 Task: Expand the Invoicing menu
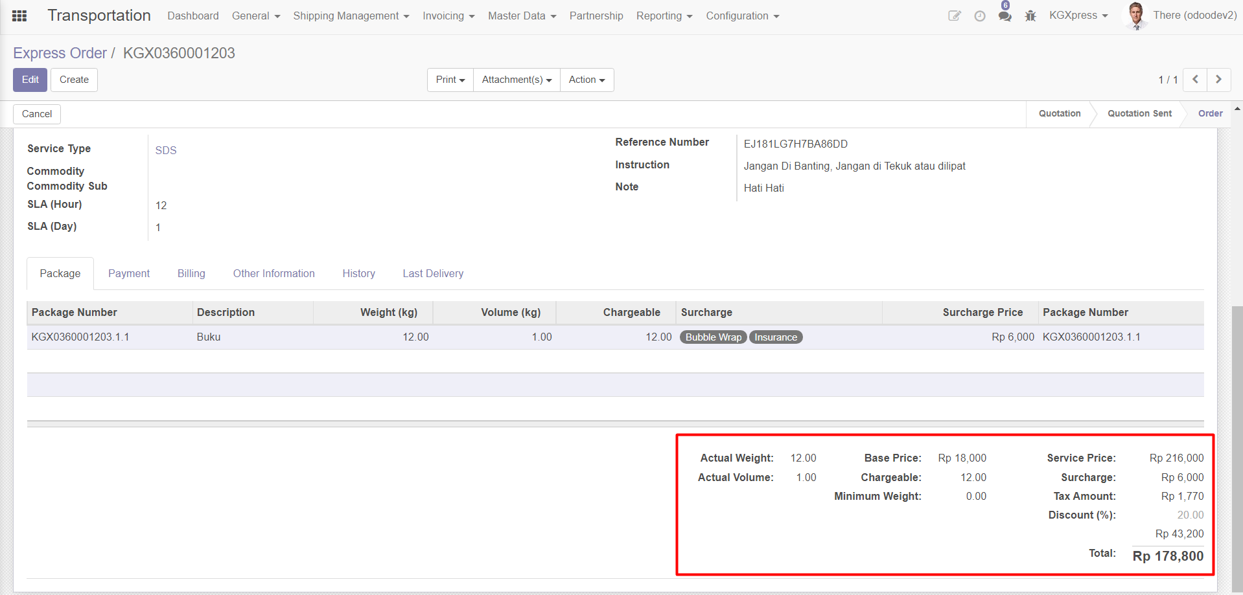point(448,16)
